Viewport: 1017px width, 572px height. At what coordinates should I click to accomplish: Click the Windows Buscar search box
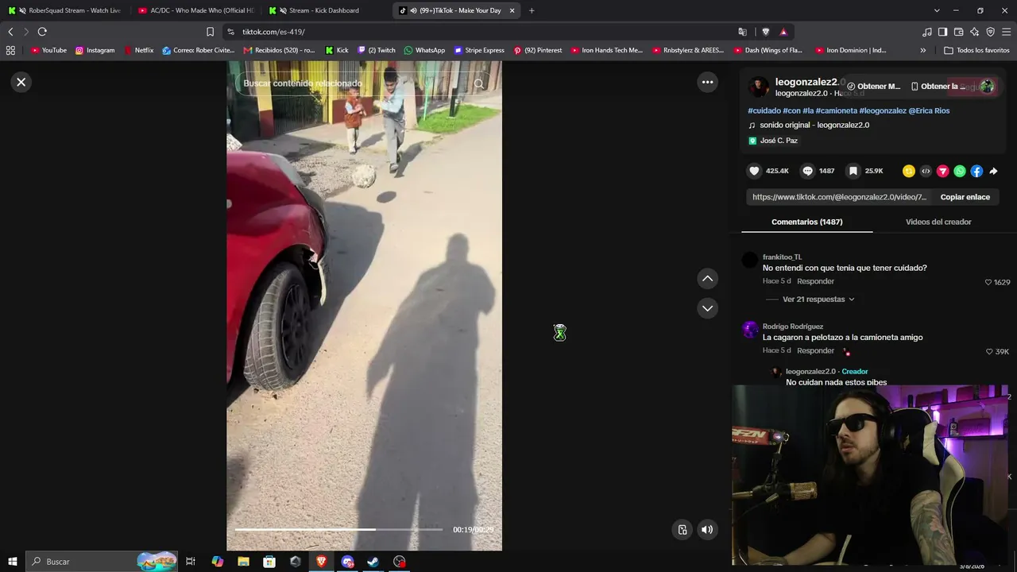click(102, 562)
